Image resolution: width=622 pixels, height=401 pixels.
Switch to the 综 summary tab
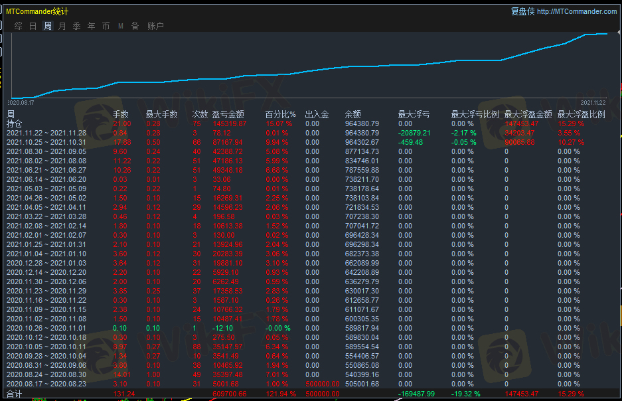pos(18,26)
